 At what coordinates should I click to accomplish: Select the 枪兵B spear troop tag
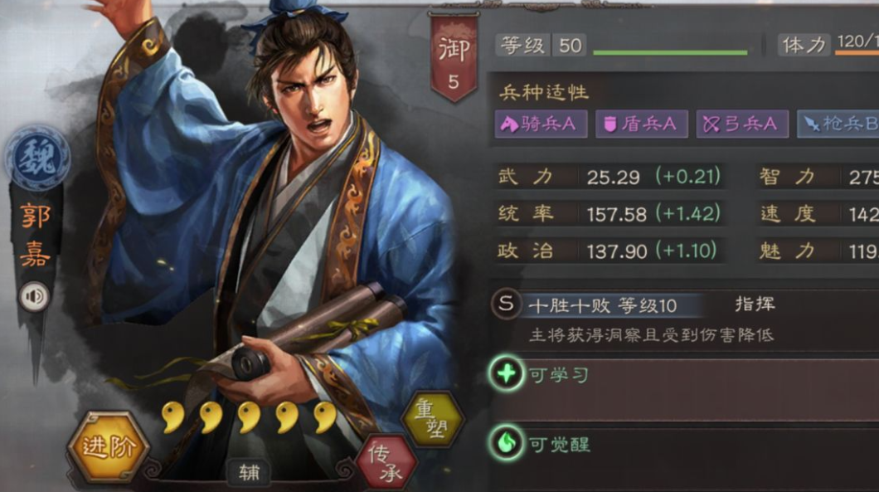point(838,124)
